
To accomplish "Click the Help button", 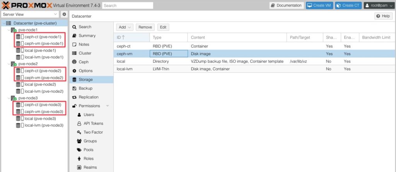I will point(383,16).
